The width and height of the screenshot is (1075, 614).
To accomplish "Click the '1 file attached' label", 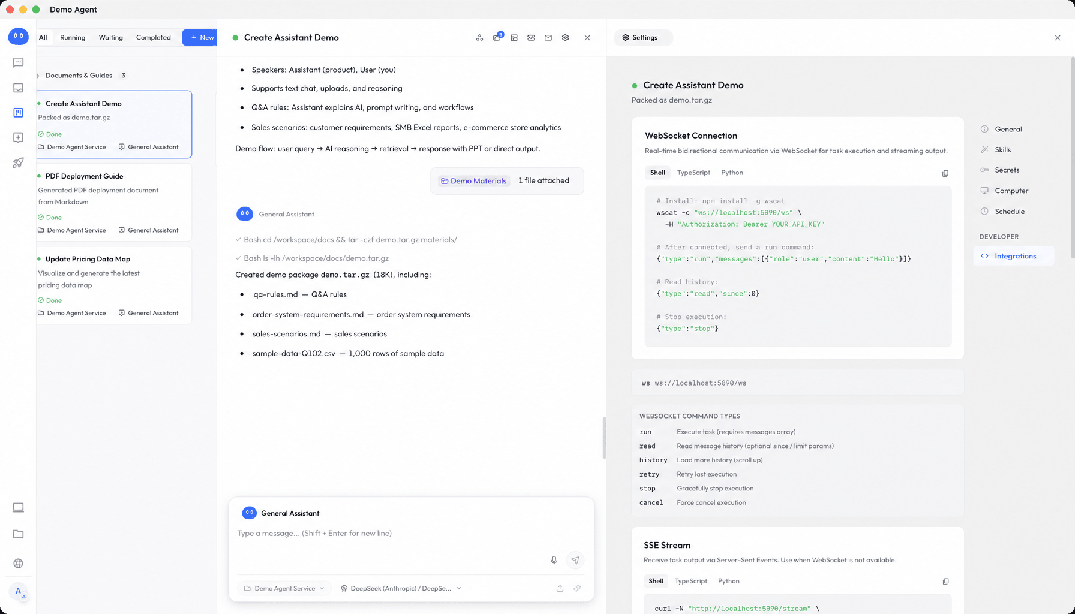I will [x=543, y=180].
